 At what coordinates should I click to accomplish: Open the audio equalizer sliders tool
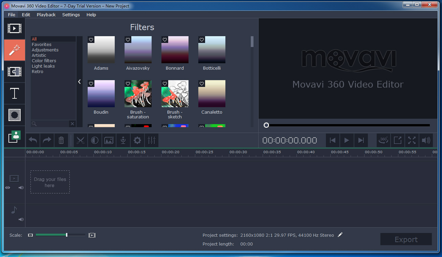(x=152, y=140)
